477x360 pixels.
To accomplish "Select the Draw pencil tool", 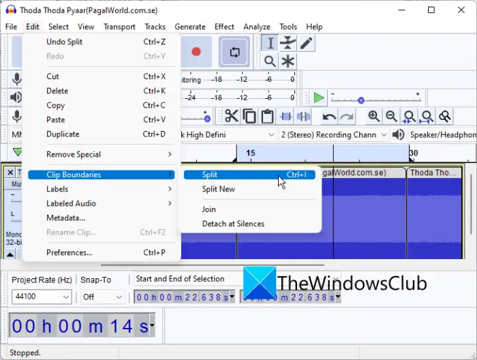I will 306,43.
